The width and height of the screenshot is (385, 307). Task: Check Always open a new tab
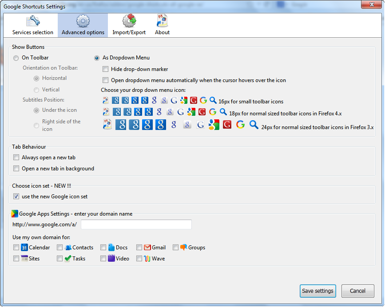[16, 157]
